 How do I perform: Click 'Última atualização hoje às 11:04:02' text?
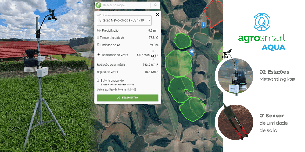116,90
